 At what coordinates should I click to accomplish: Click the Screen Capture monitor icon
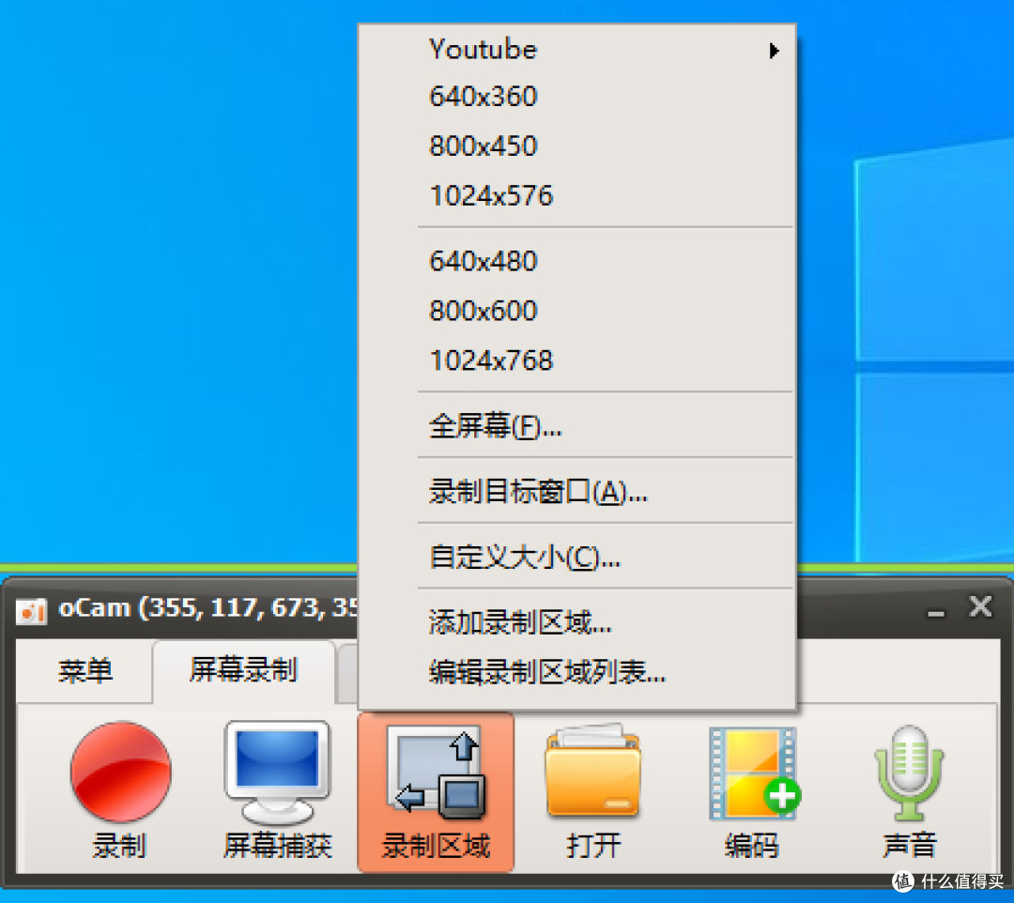277,773
